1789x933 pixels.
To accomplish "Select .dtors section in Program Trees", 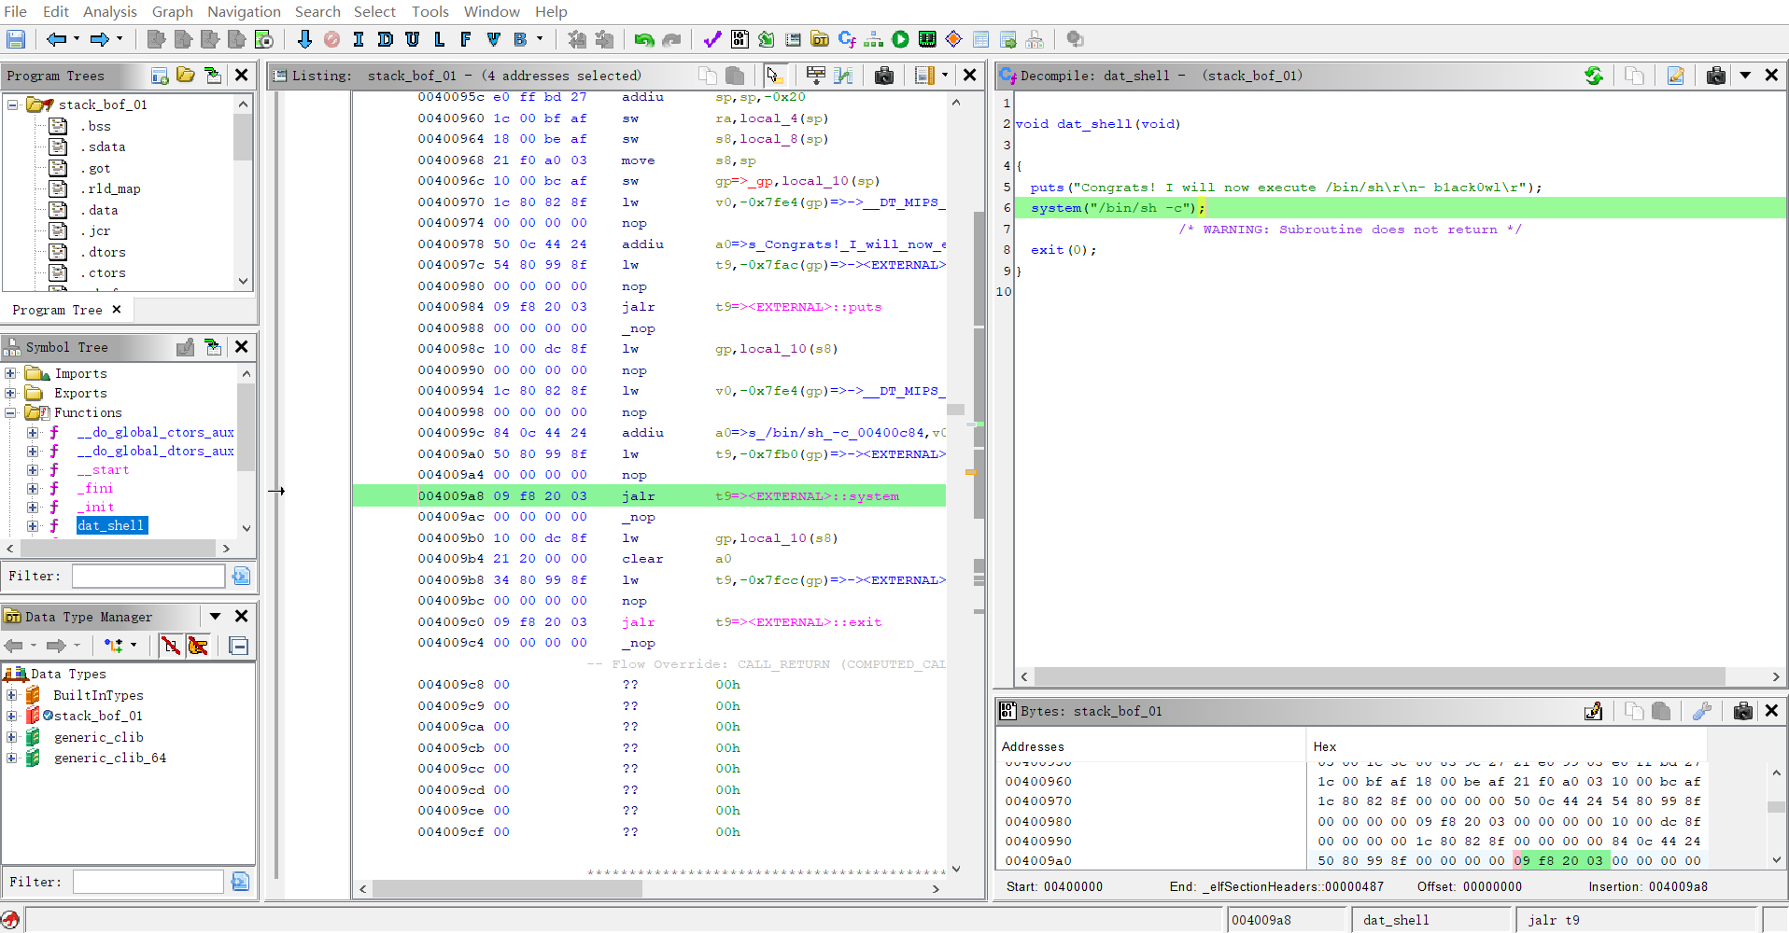I will click(x=102, y=252).
